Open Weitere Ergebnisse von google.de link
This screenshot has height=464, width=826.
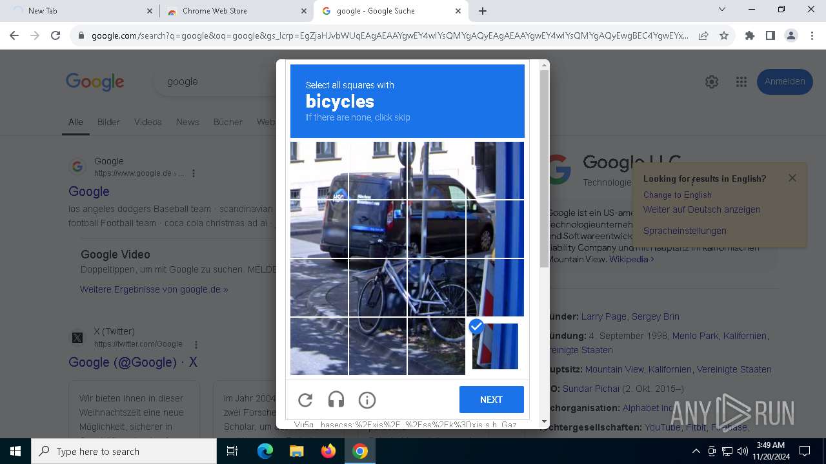(x=154, y=289)
